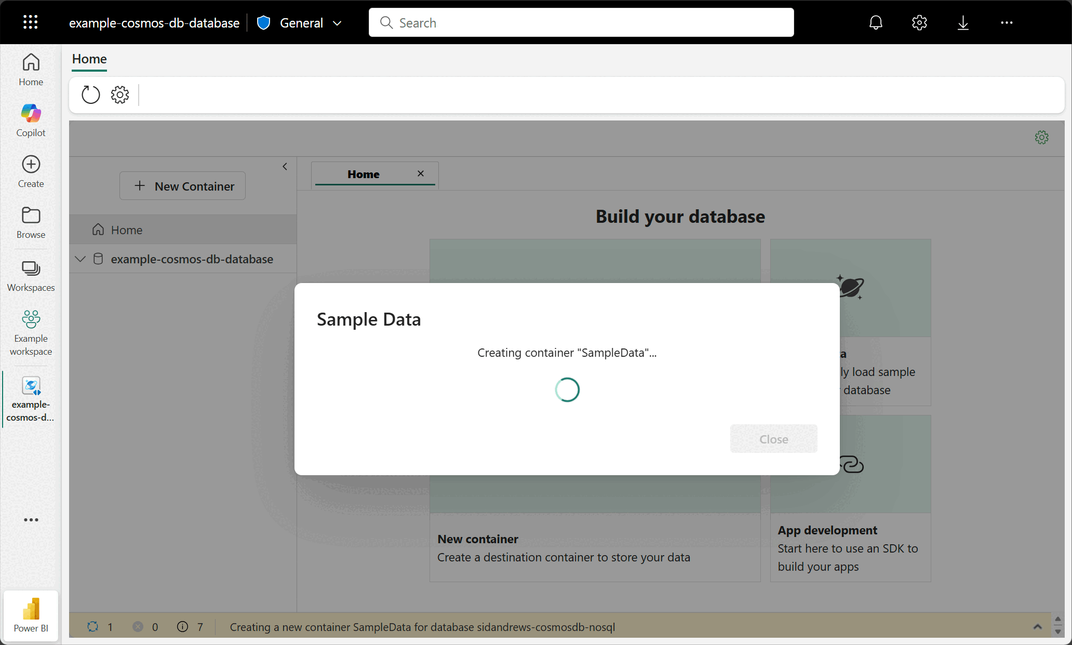Click the 'Build your database' heading
This screenshot has width=1072, height=645.
(680, 216)
